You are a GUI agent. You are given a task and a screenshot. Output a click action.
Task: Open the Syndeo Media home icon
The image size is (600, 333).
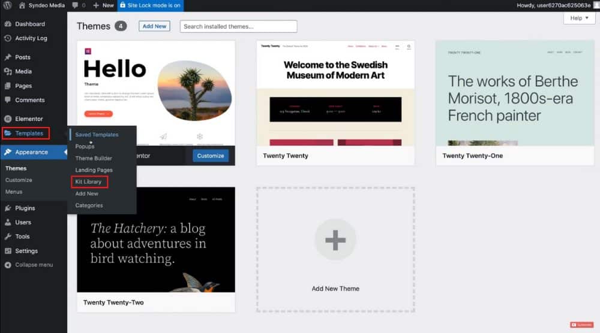(x=22, y=5)
